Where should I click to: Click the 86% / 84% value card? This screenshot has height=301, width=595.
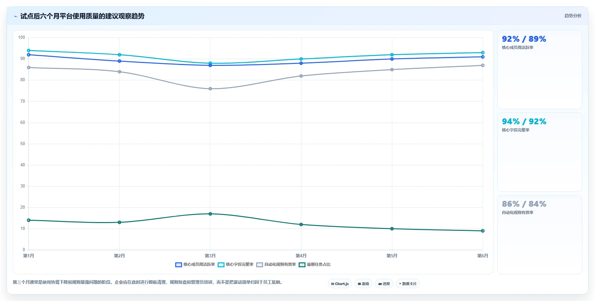[539, 235]
